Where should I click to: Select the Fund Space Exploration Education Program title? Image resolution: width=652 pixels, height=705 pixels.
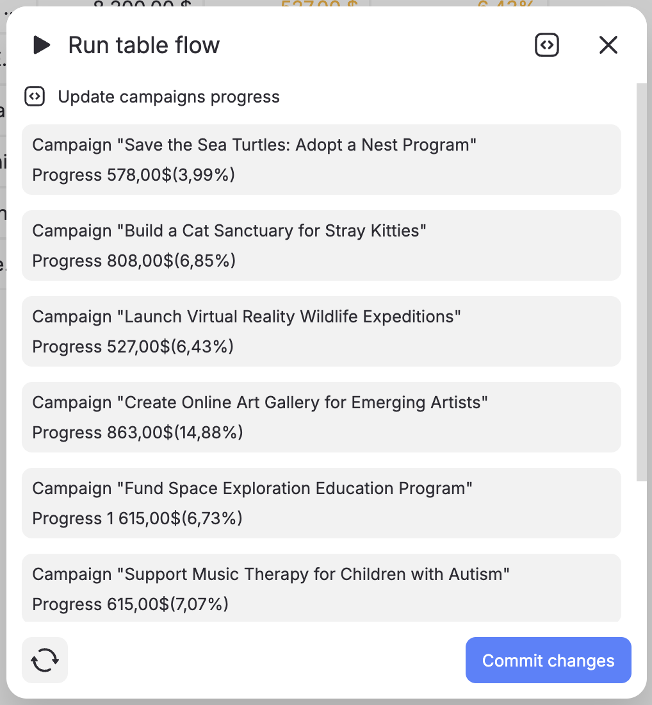252,488
